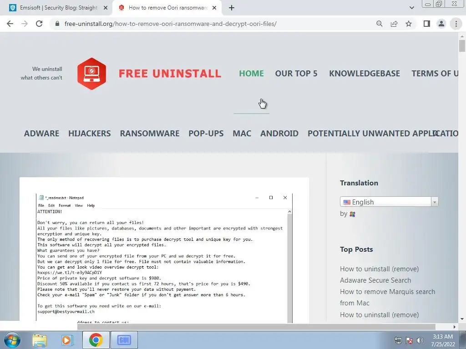
Task: Open the ANDROID category
Action: tap(279, 134)
